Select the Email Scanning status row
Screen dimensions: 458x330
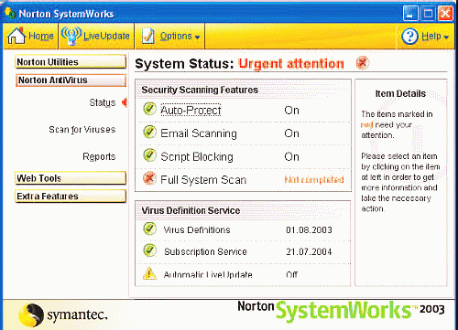(x=244, y=133)
